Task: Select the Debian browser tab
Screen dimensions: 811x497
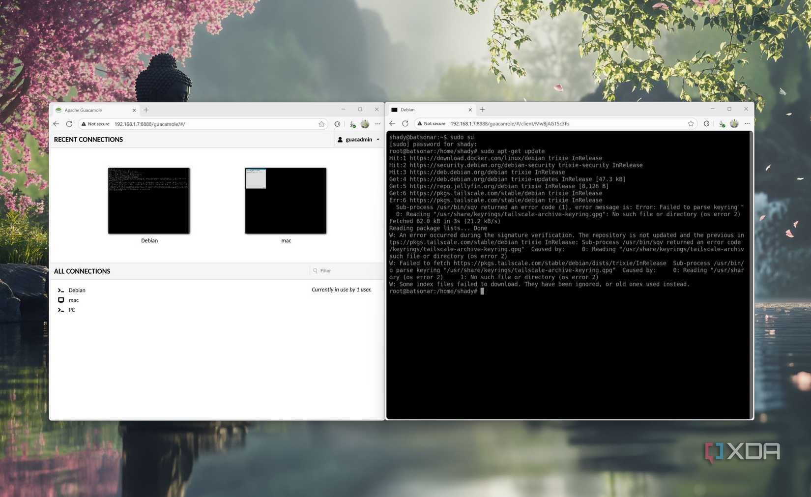Action: pos(428,110)
